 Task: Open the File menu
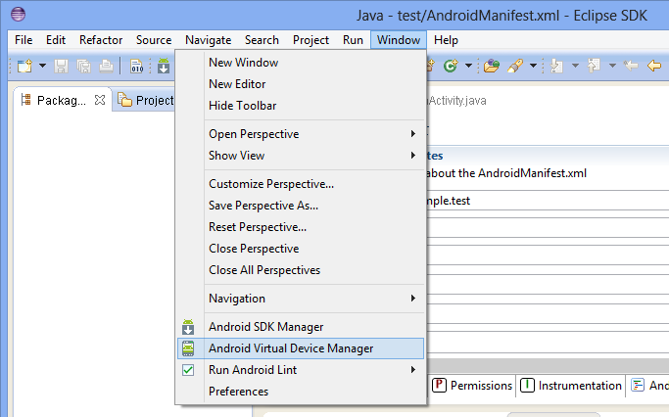pos(24,40)
